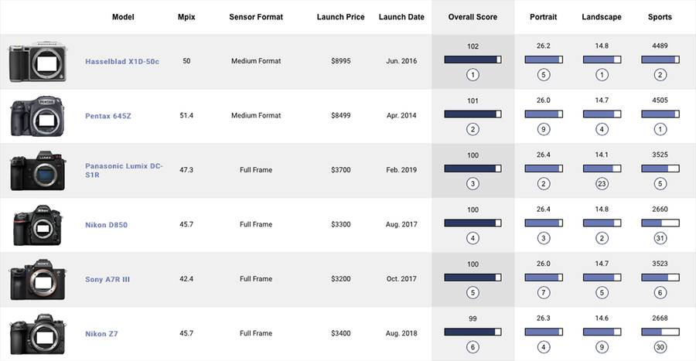This screenshot has width=696, height=361.
Task: Click the Hasselblad overall rank 1 circle
Action: [x=473, y=75]
